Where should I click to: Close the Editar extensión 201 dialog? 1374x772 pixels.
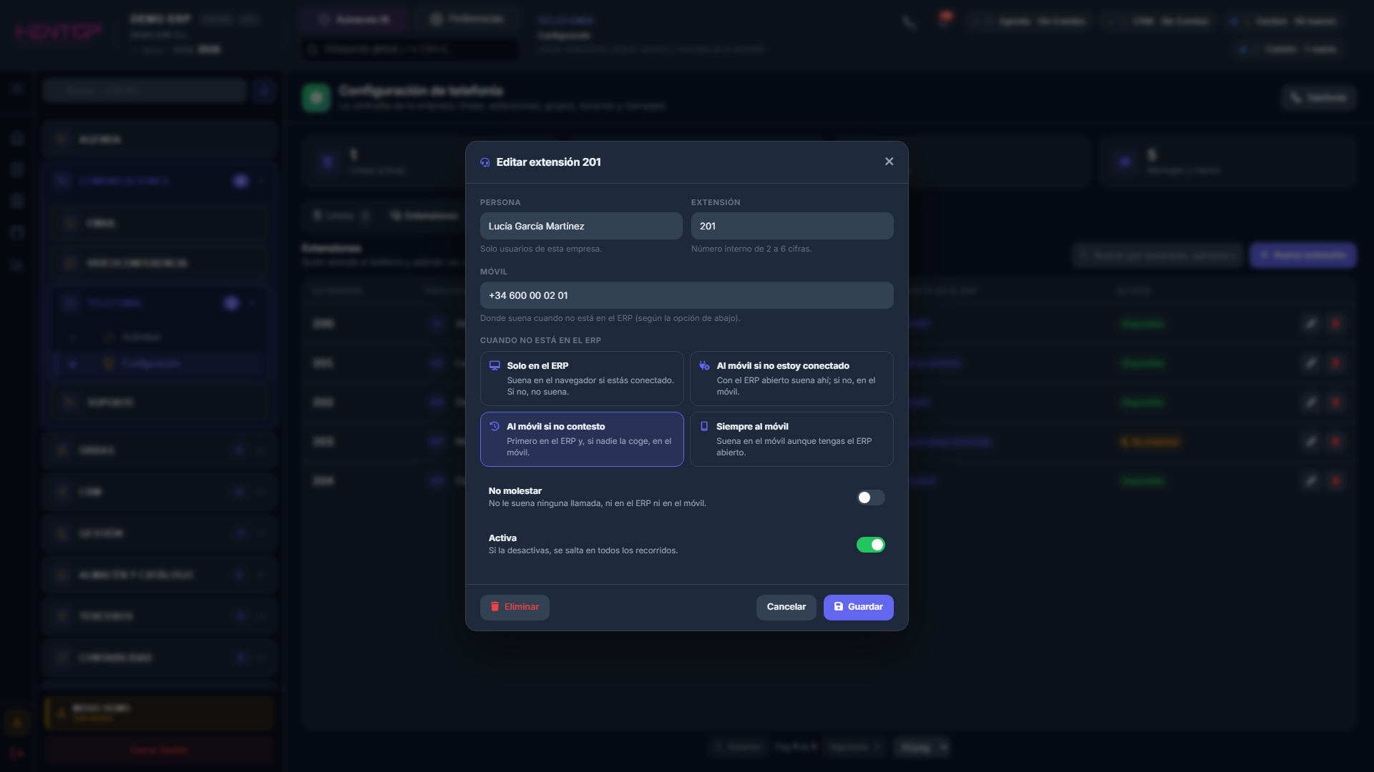click(889, 162)
